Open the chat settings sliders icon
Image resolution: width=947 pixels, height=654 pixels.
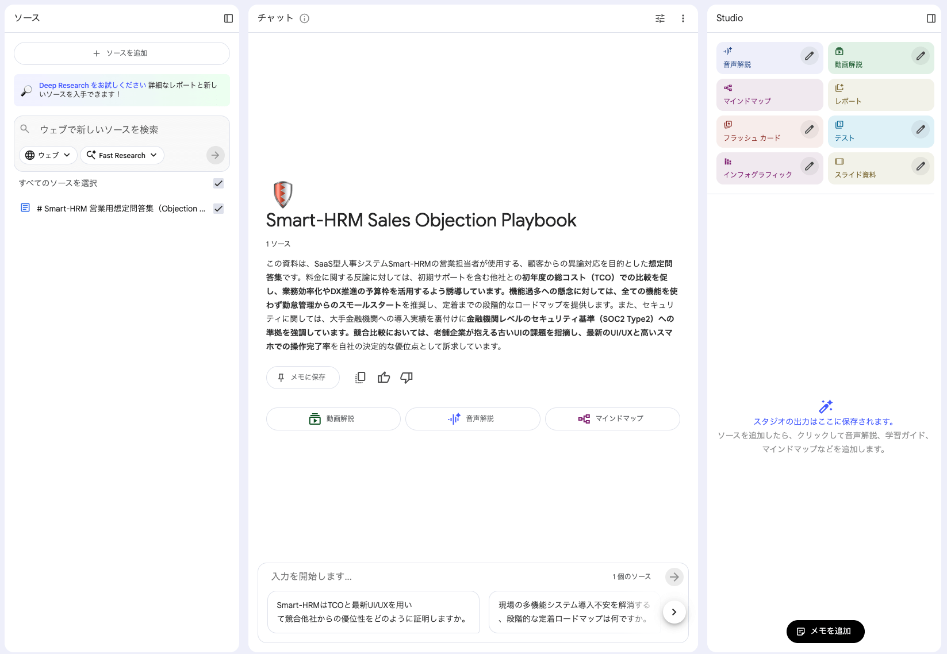click(x=660, y=18)
